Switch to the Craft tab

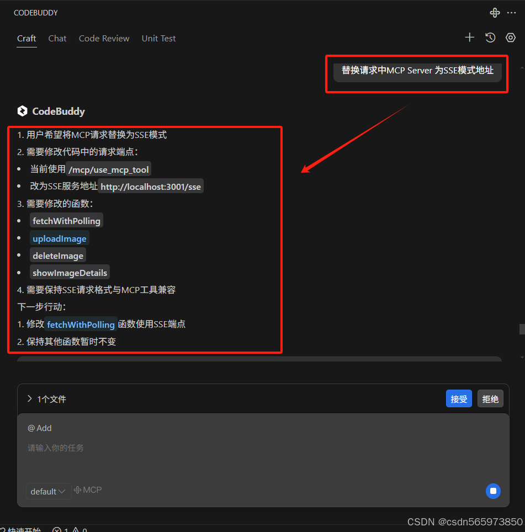26,38
